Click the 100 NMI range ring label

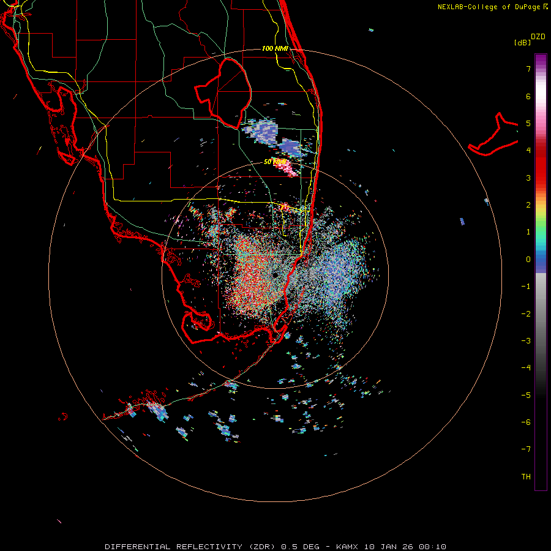point(275,48)
